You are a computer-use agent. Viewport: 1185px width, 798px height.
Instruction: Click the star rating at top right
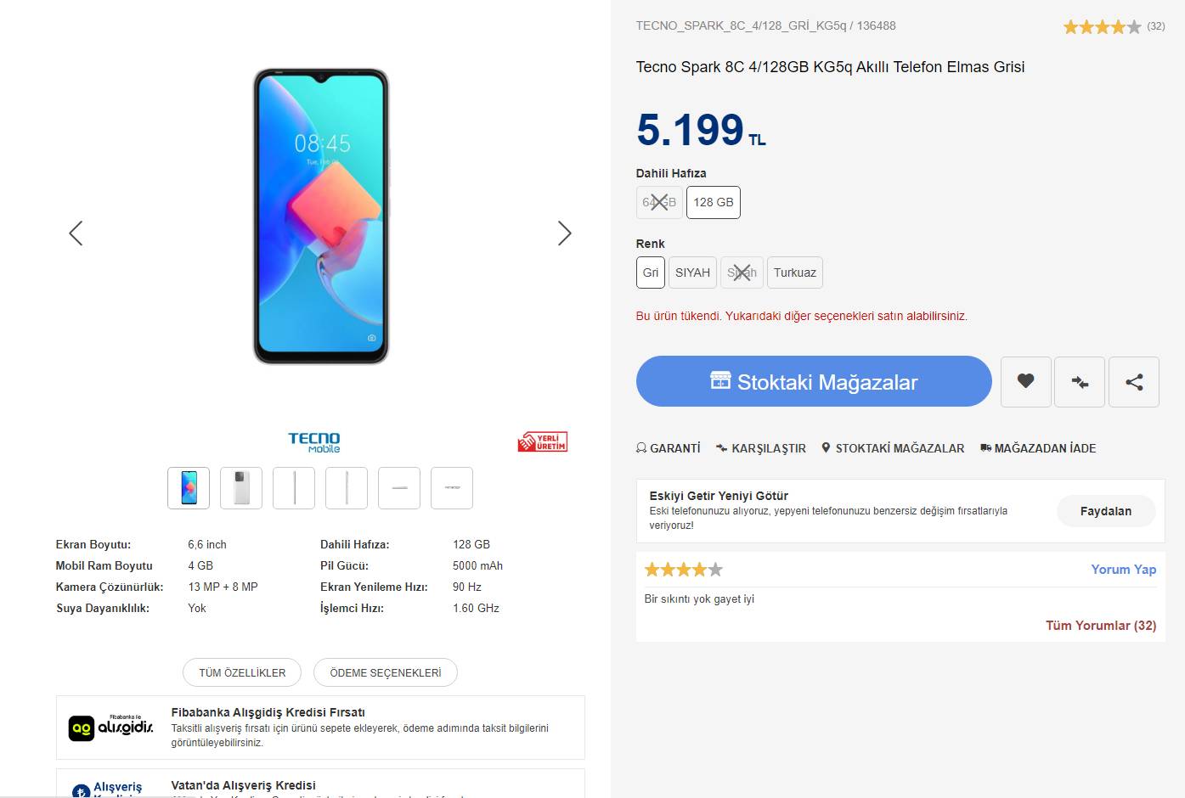click(x=1102, y=27)
